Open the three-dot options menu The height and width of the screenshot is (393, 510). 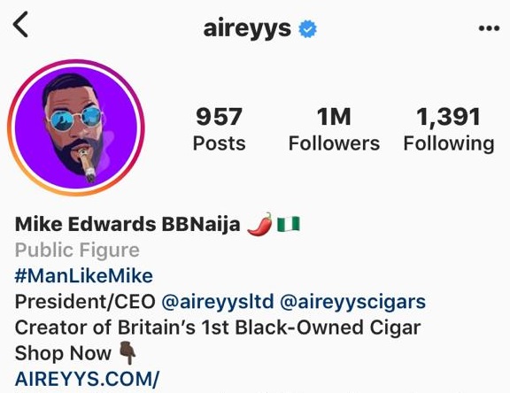[x=489, y=28]
